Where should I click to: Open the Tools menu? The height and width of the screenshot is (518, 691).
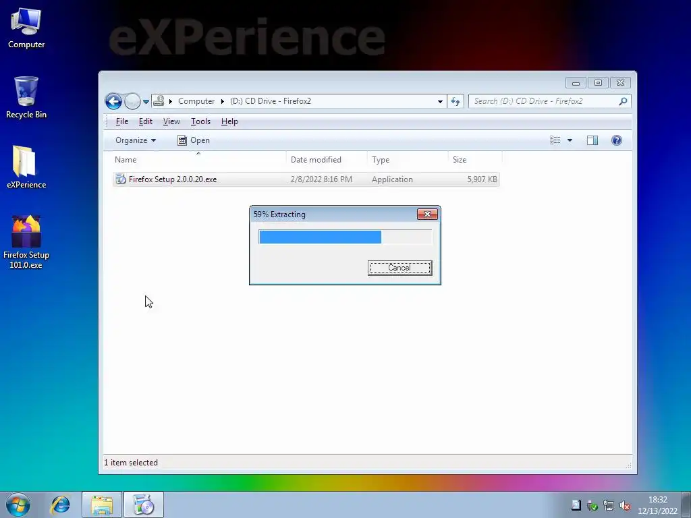(200, 121)
